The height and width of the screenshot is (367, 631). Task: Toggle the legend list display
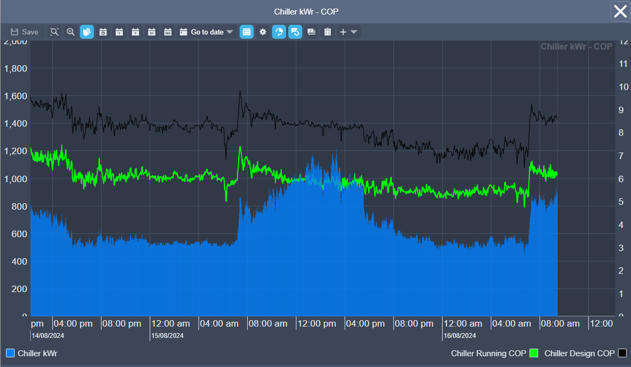click(247, 32)
